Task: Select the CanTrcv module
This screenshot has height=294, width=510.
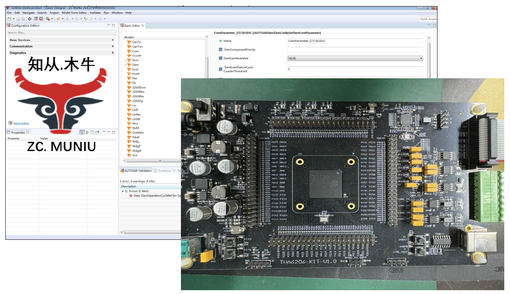Action: click(137, 47)
